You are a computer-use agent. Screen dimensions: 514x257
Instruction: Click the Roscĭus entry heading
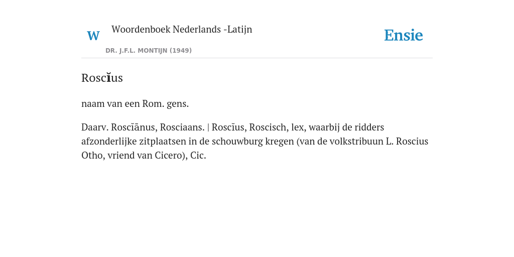coord(102,78)
